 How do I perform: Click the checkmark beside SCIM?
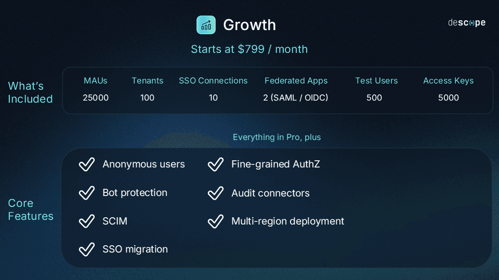point(87,221)
